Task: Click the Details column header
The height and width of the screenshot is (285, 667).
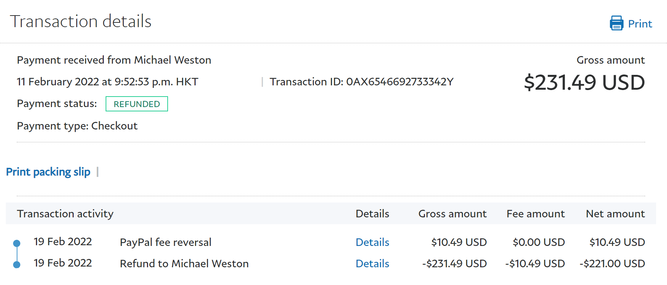Action: 372,214
